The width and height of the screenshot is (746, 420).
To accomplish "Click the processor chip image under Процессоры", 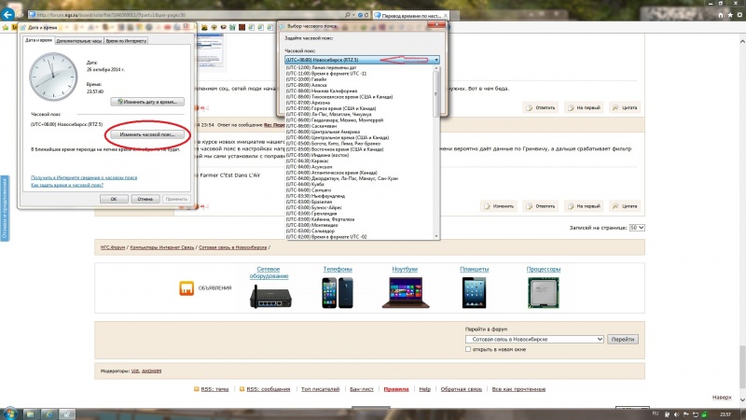I will [543, 293].
